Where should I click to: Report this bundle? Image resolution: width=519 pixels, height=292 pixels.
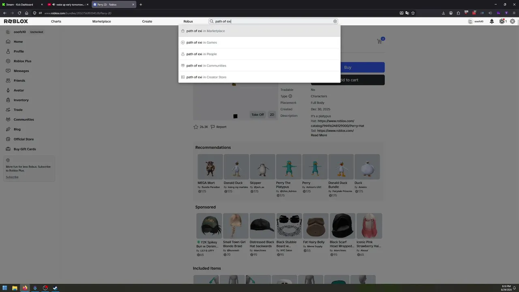click(x=219, y=127)
